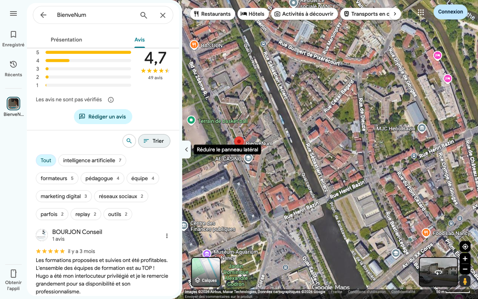Filter reviews by outils chip
The height and width of the screenshot is (299, 478).
pos(118,214)
